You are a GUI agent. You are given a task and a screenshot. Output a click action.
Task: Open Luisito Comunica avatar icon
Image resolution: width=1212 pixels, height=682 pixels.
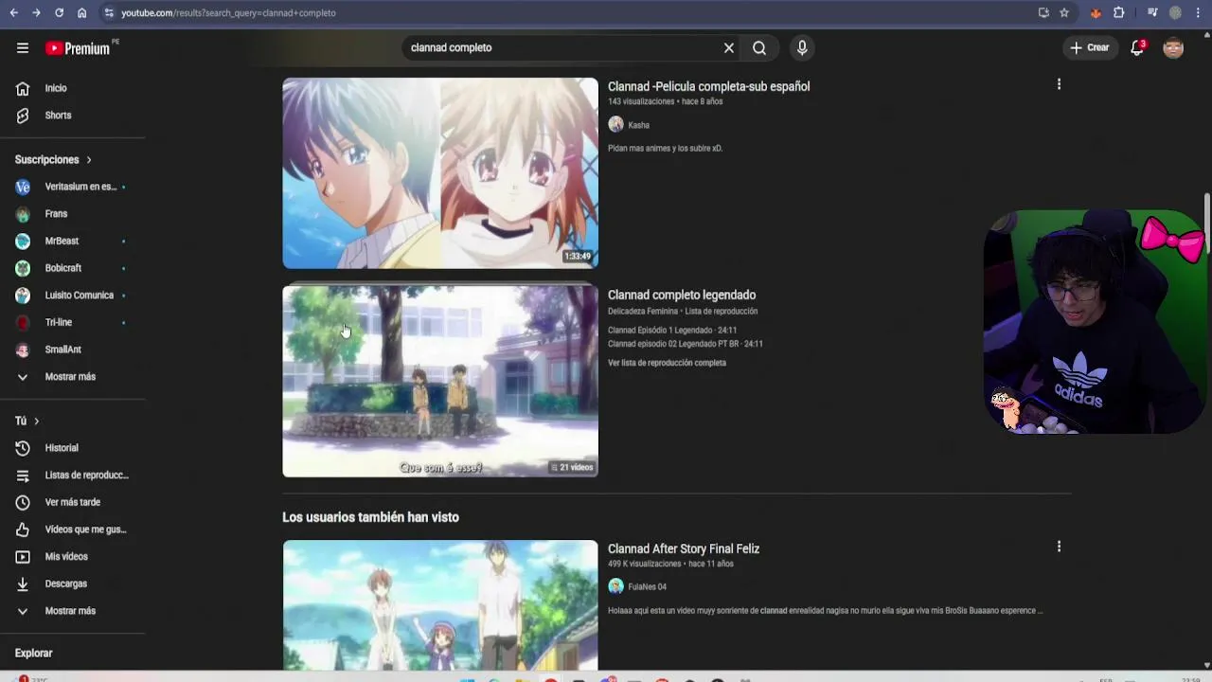[x=23, y=296]
